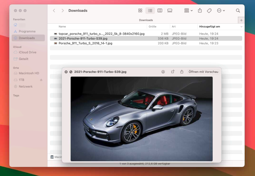Select the list view toggle
The height and width of the screenshot is (176, 255).
coord(150,11)
